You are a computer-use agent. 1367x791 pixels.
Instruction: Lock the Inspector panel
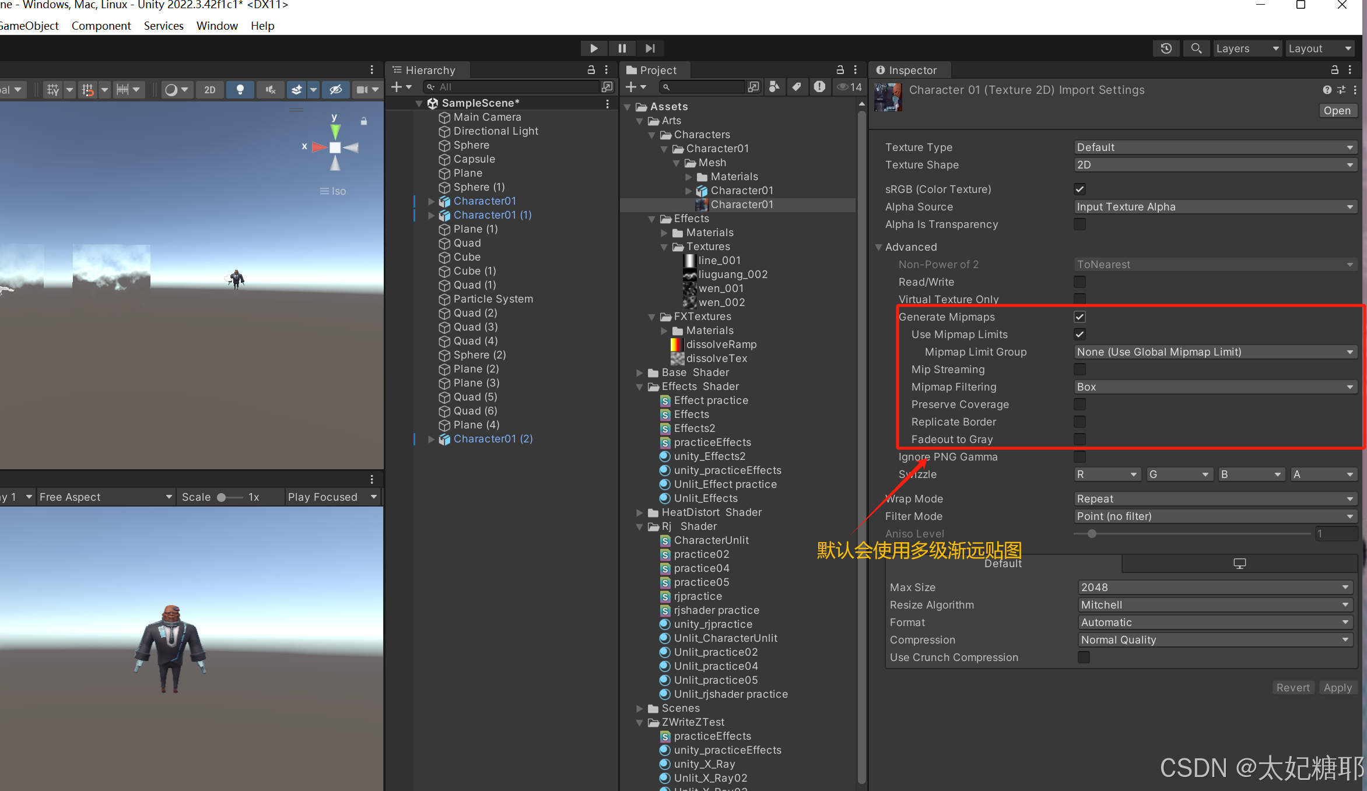[1334, 70]
